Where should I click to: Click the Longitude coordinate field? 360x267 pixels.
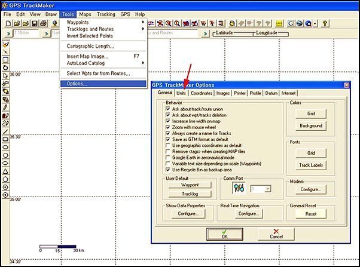point(271,34)
